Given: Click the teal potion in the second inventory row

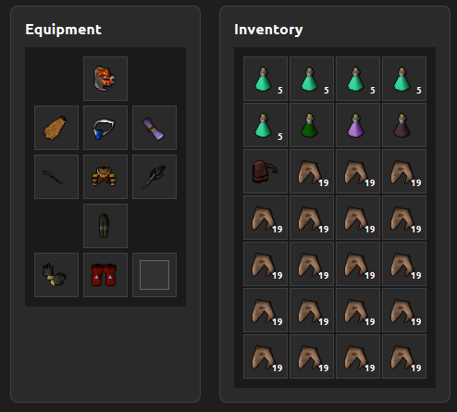Looking at the screenshot, I should [266, 125].
